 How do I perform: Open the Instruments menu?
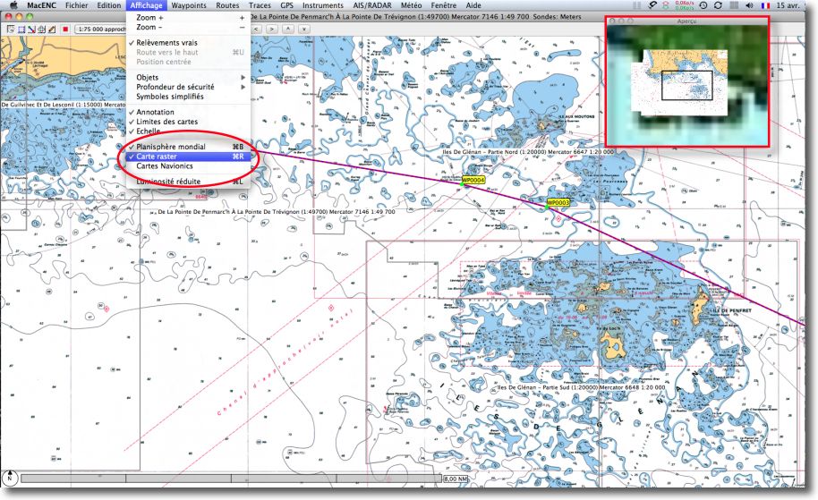coord(323,5)
